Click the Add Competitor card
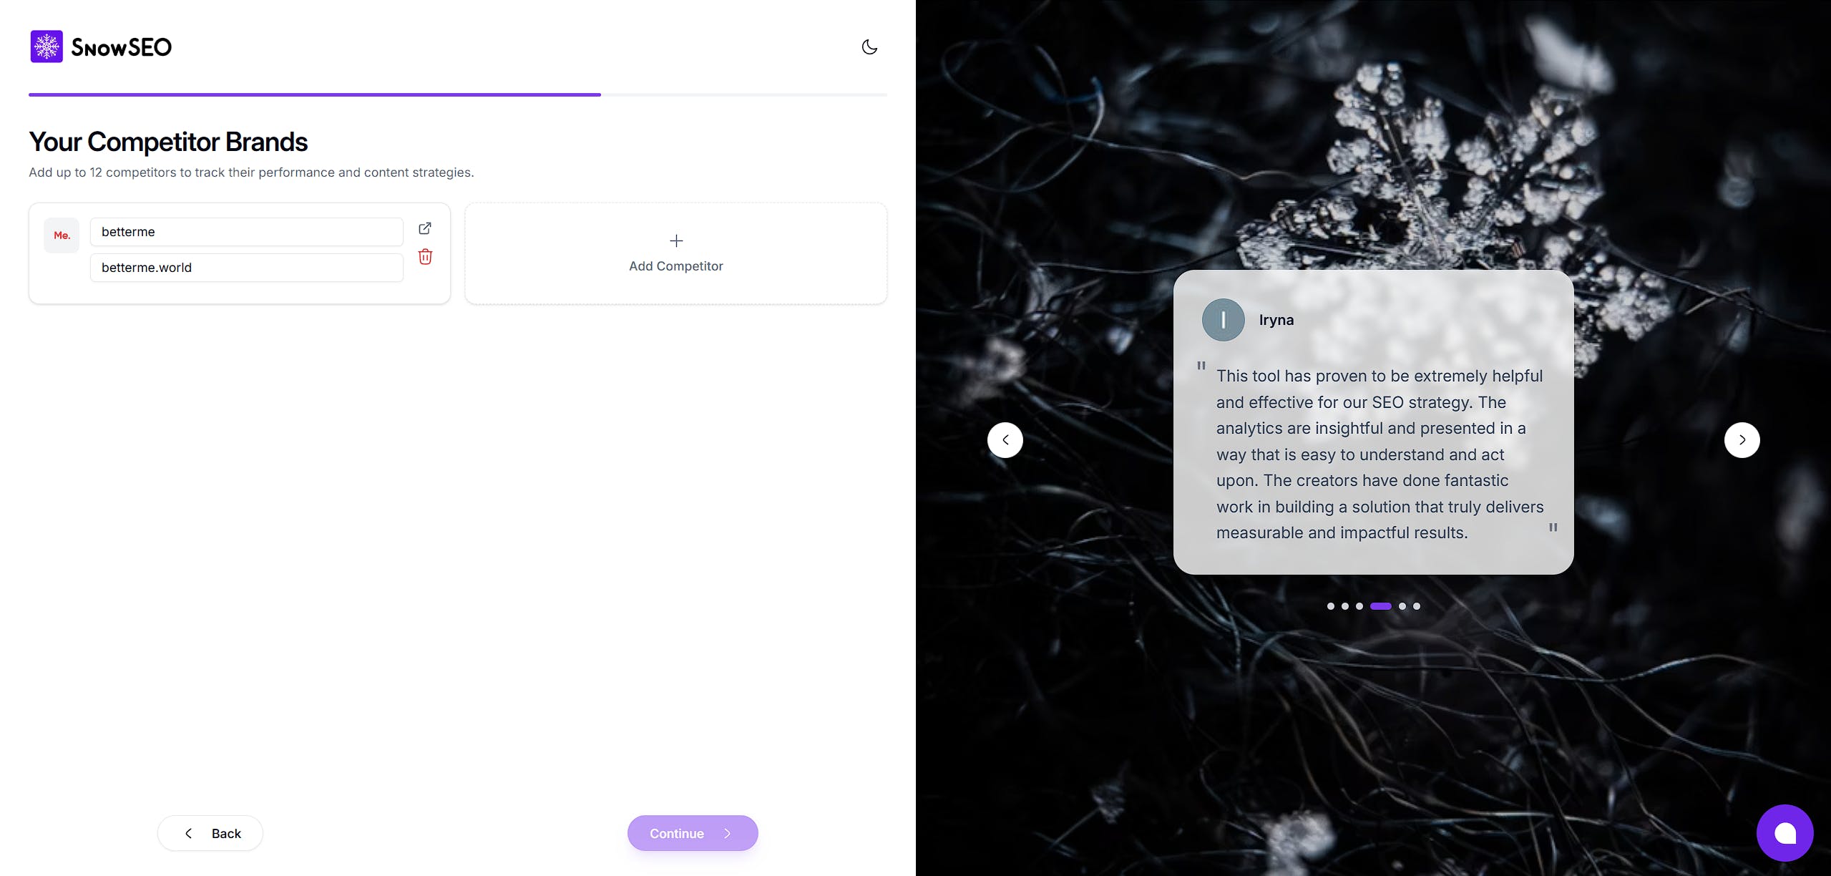The width and height of the screenshot is (1831, 876). pos(676,253)
